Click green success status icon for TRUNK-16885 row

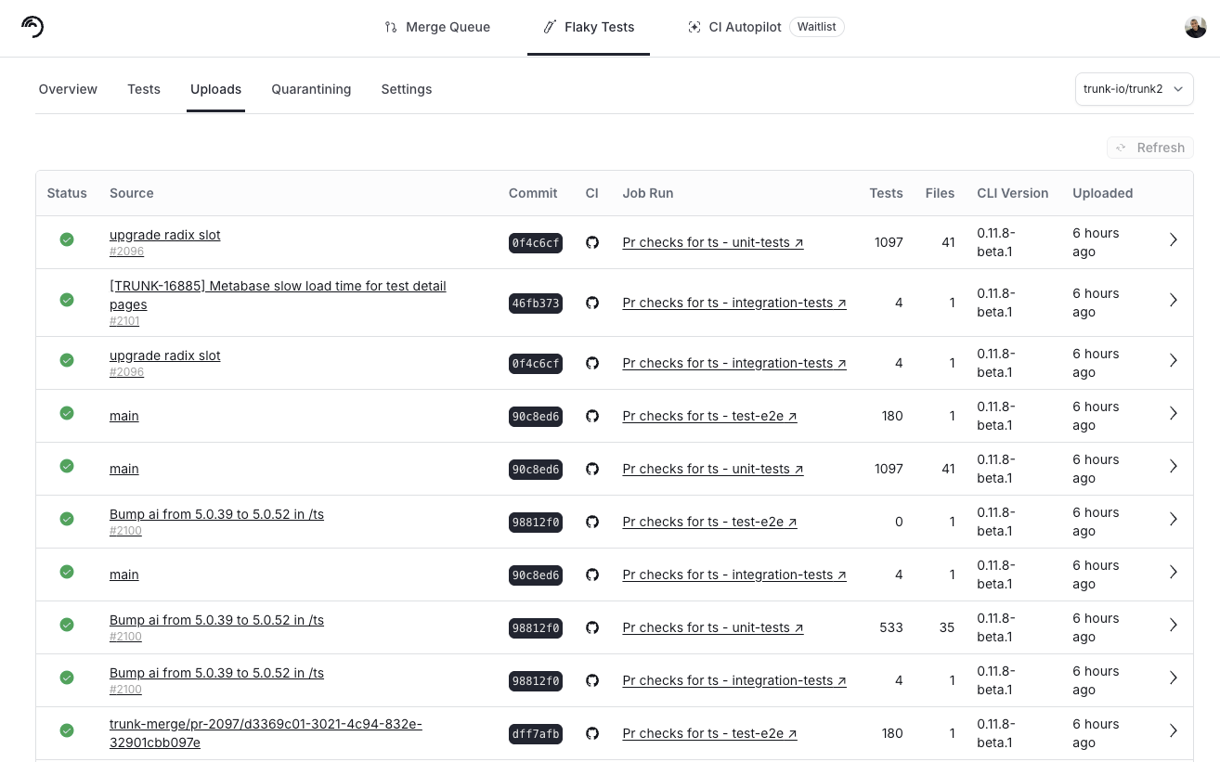pyautogui.click(x=67, y=300)
